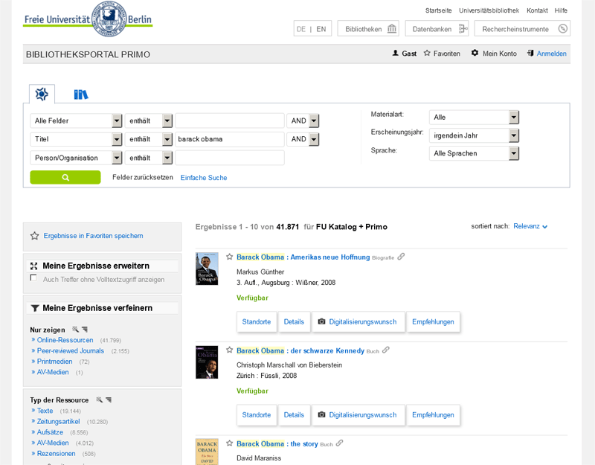Click permalink icon beside 'the story'
The width and height of the screenshot is (595, 465).
coord(340,443)
